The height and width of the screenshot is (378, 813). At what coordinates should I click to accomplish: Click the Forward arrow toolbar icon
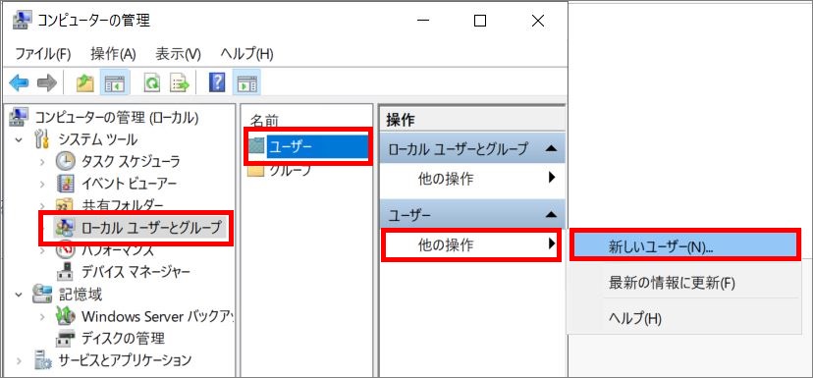pos(47,82)
